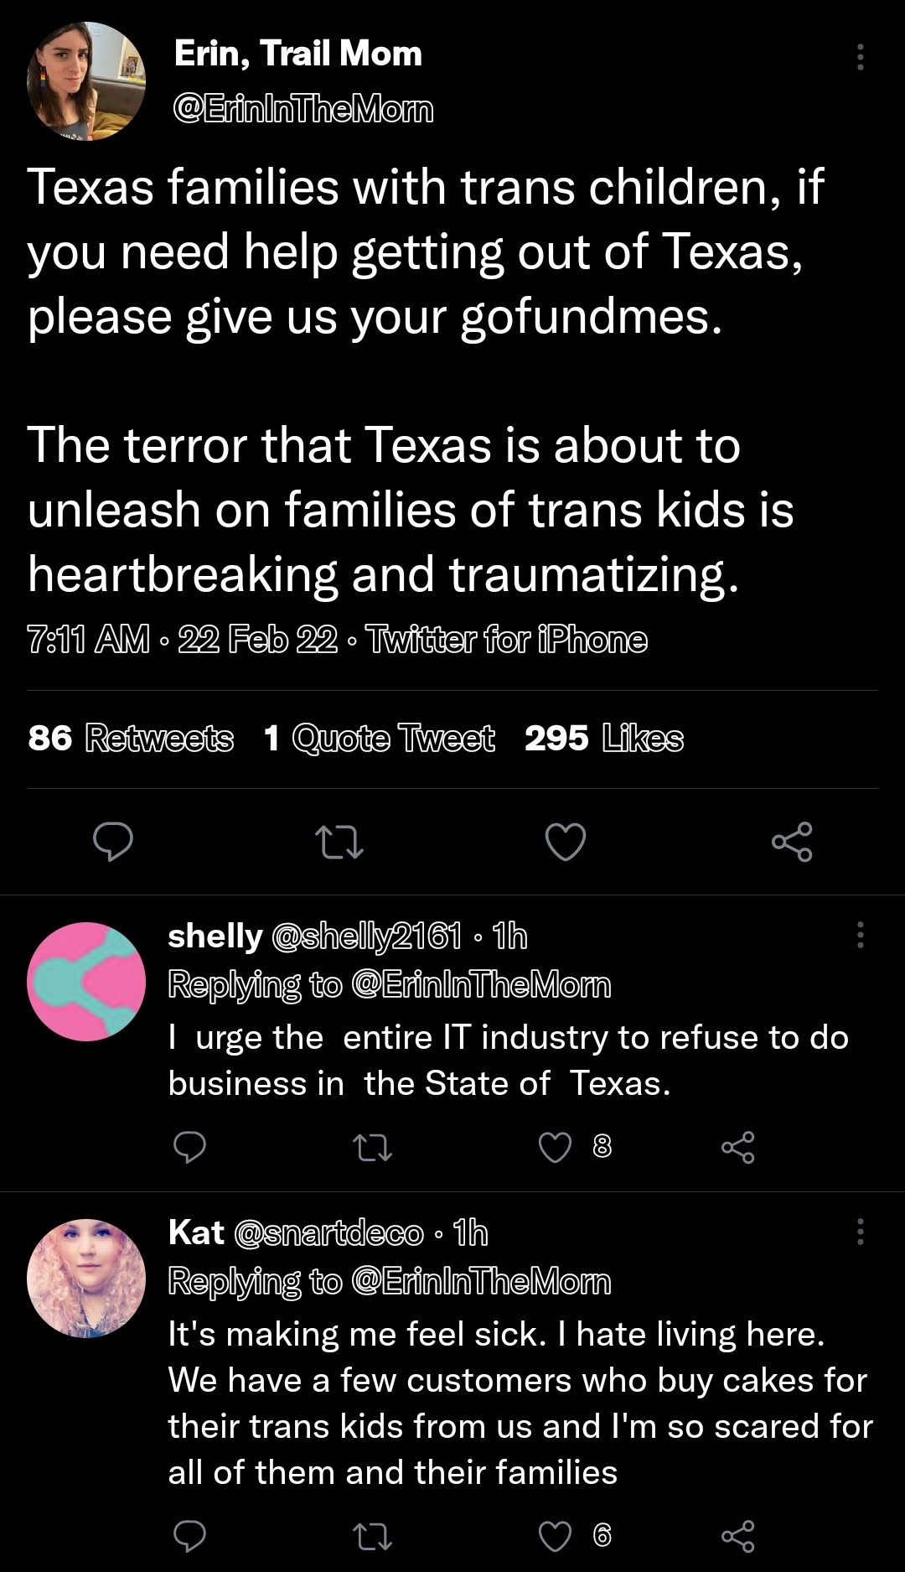Share shelly's reply

[x=737, y=1147]
